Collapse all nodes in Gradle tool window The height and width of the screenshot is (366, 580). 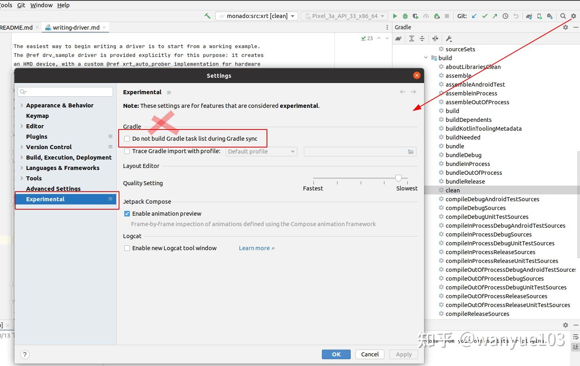pos(422,38)
